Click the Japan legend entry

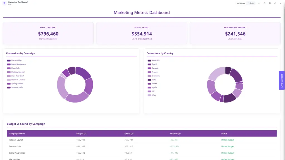tap(152, 84)
